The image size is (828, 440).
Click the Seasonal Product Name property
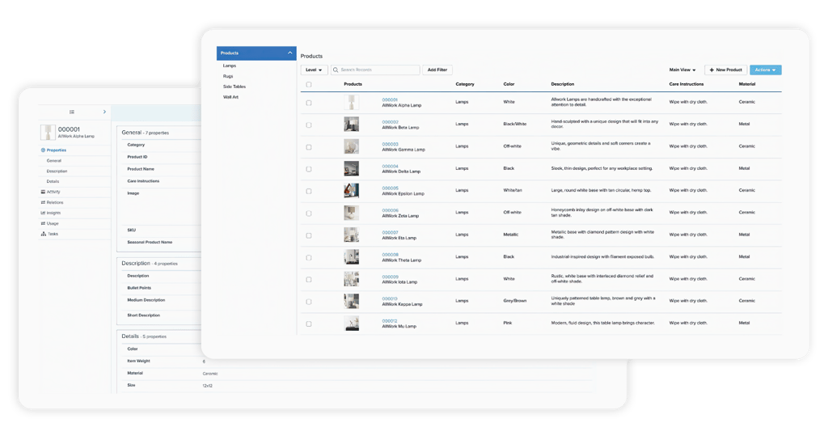click(x=150, y=242)
